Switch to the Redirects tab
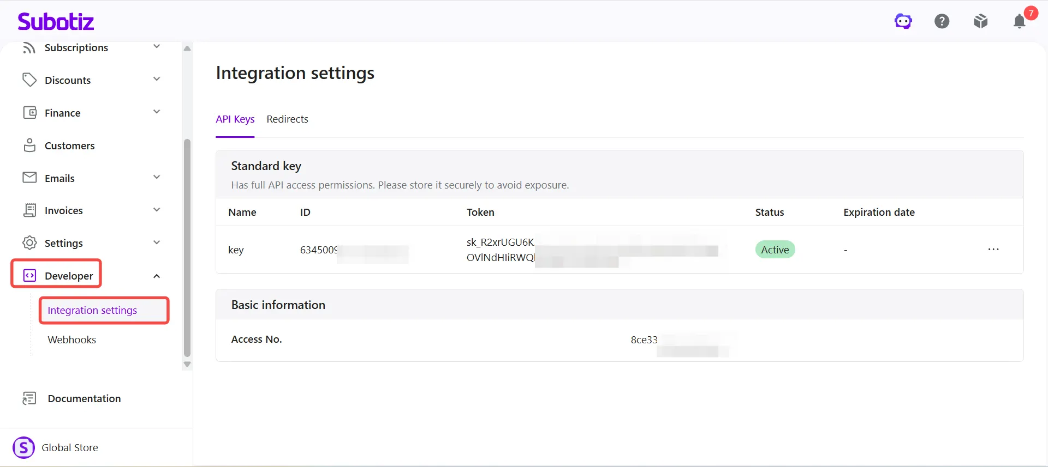The image size is (1048, 467). point(287,119)
